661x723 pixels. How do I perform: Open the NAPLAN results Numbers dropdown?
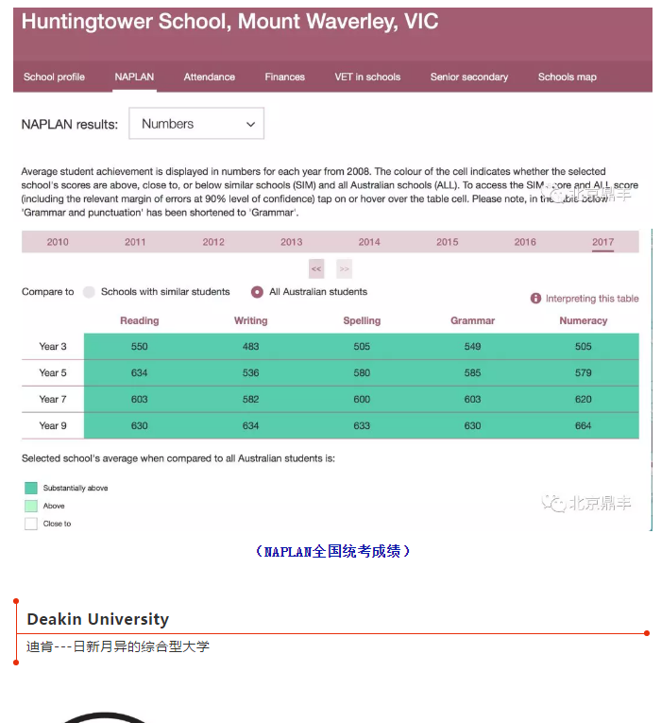[x=196, y=124]
